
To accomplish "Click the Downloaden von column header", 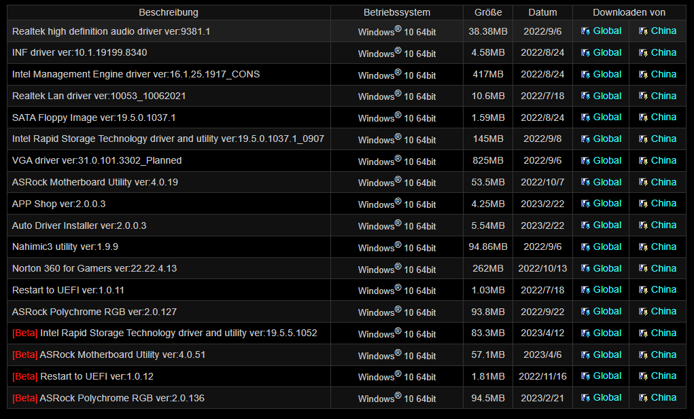I will coord(629,12).
